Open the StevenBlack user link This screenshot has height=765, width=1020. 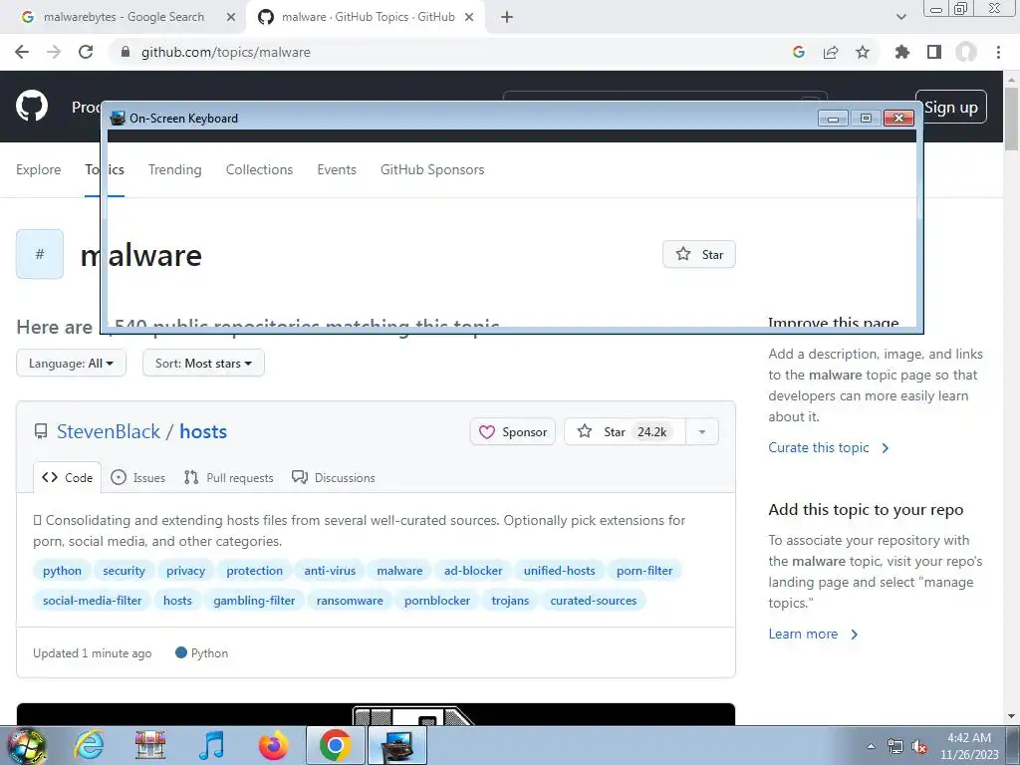click(108, 431)
